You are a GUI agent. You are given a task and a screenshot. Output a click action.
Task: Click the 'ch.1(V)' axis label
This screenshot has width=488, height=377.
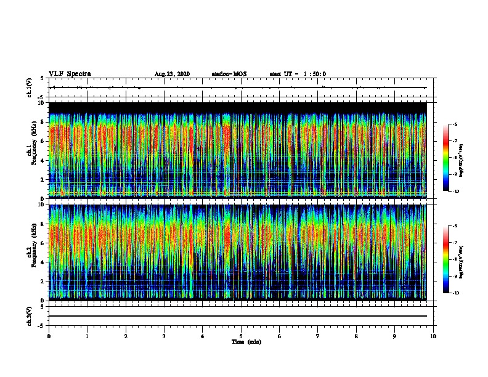point(30,87)
